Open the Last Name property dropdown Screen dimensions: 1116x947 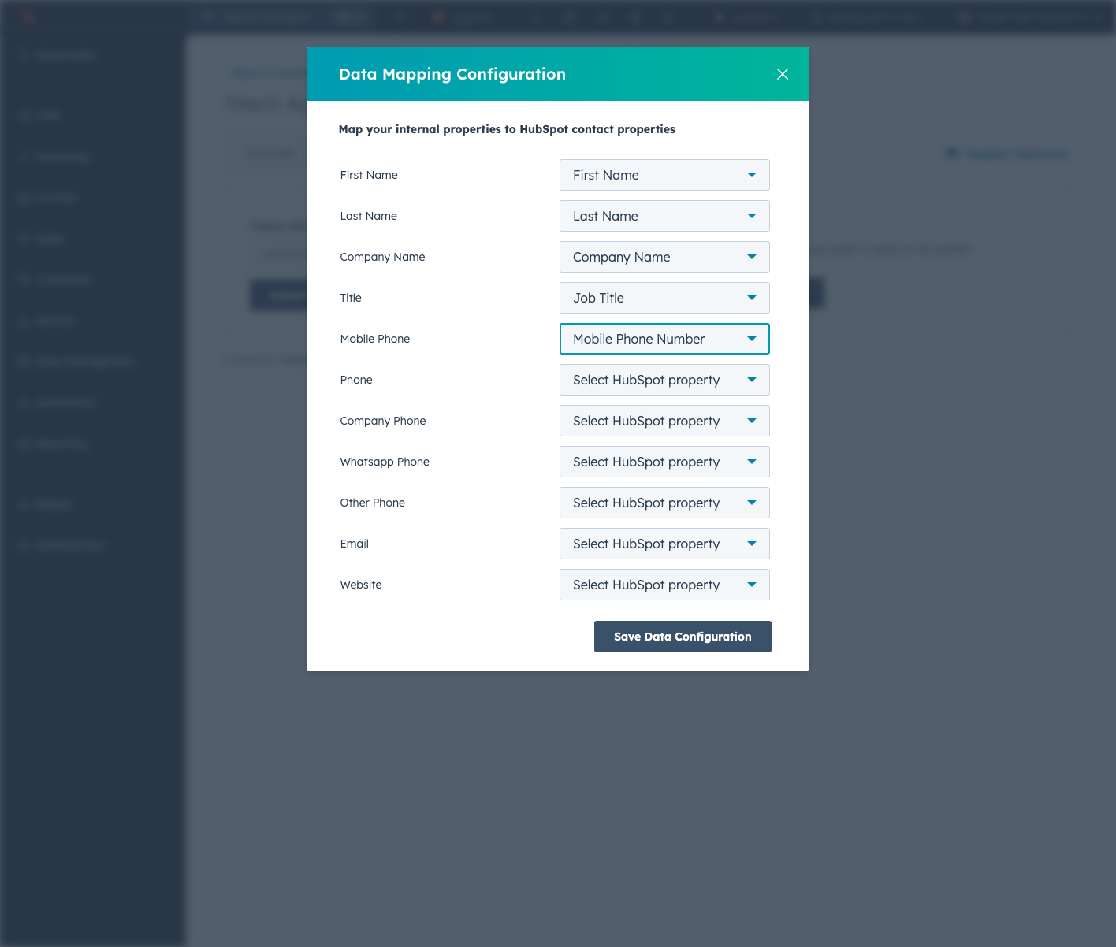click(664, 216)
